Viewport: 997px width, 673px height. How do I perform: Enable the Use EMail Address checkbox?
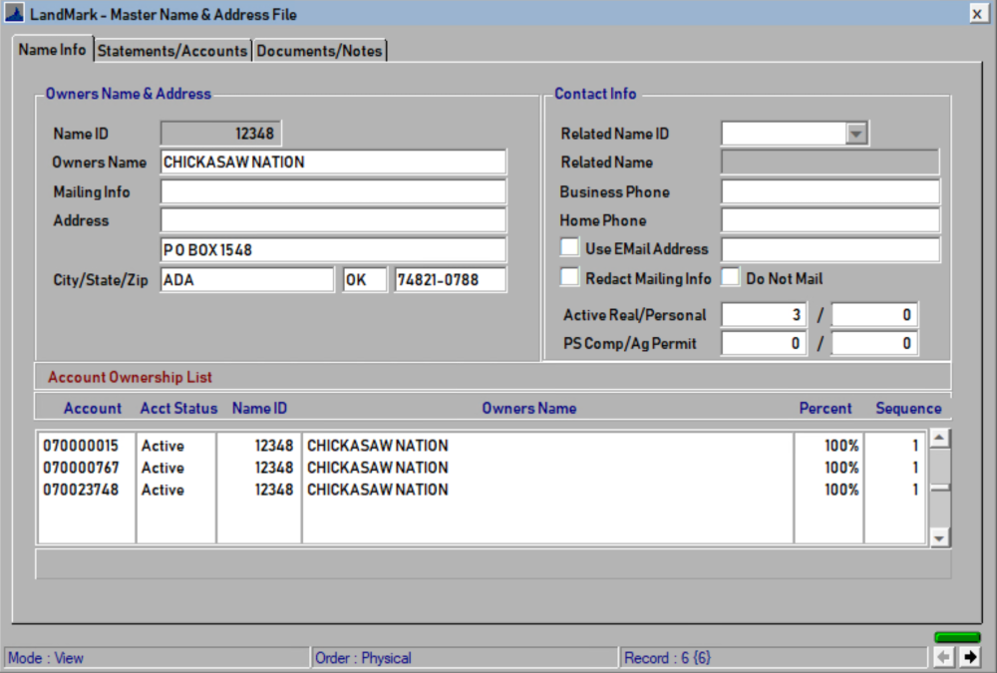569,247
